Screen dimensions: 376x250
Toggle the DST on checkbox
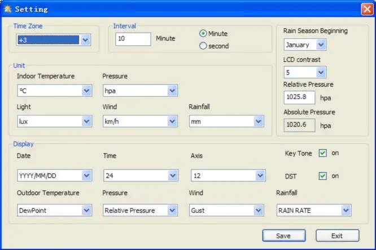tap(322, 176)
